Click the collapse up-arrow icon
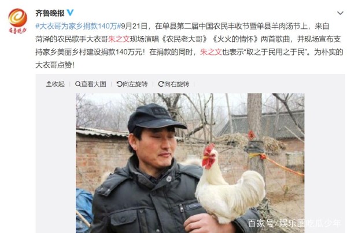 point(49,84)
